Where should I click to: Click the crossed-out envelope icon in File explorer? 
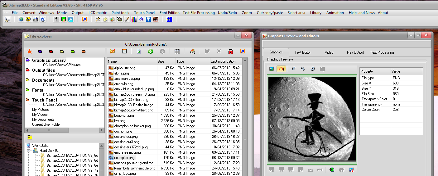[113, 51]
